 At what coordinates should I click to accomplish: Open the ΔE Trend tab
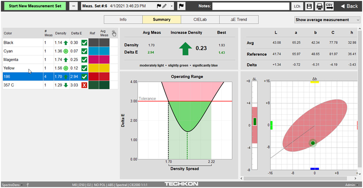coord(239,20)
